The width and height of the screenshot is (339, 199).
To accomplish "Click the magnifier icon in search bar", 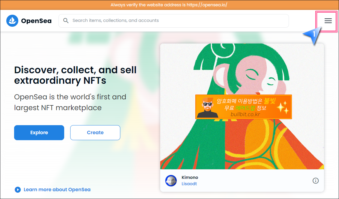I will [x=66, y=20].
